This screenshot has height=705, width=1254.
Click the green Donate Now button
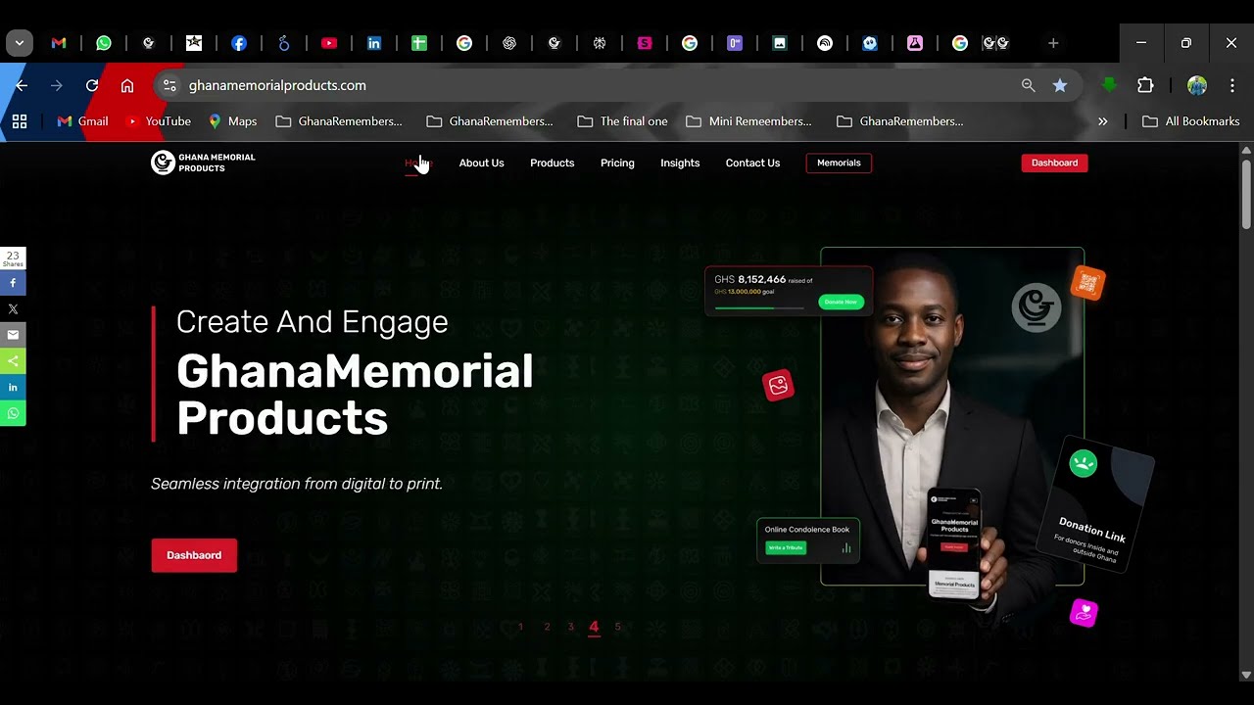[x=841, y=303]
